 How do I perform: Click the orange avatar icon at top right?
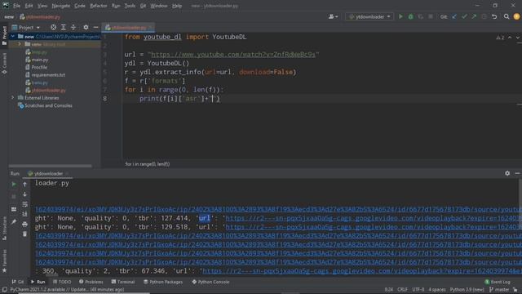pos(516,16)
